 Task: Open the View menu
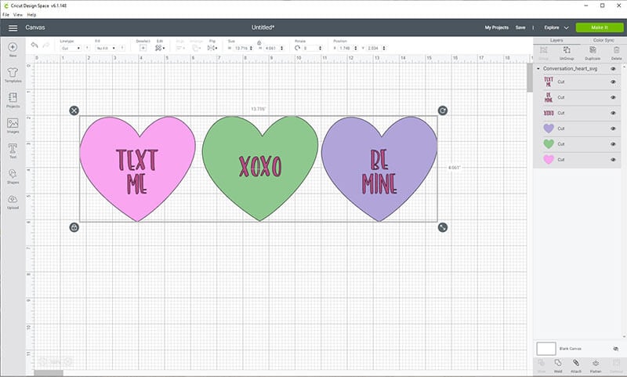[18, 15]
